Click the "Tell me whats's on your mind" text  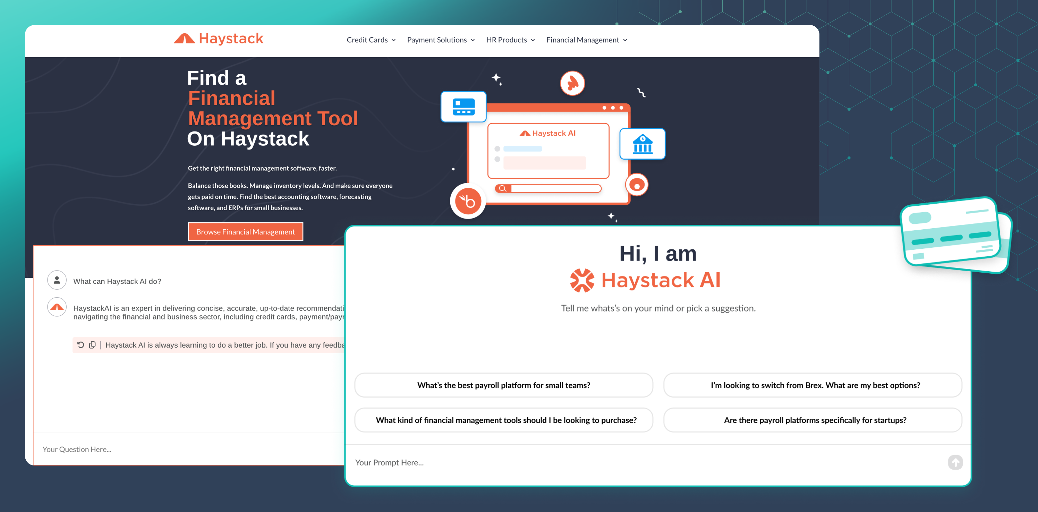[x=658, y=308]
